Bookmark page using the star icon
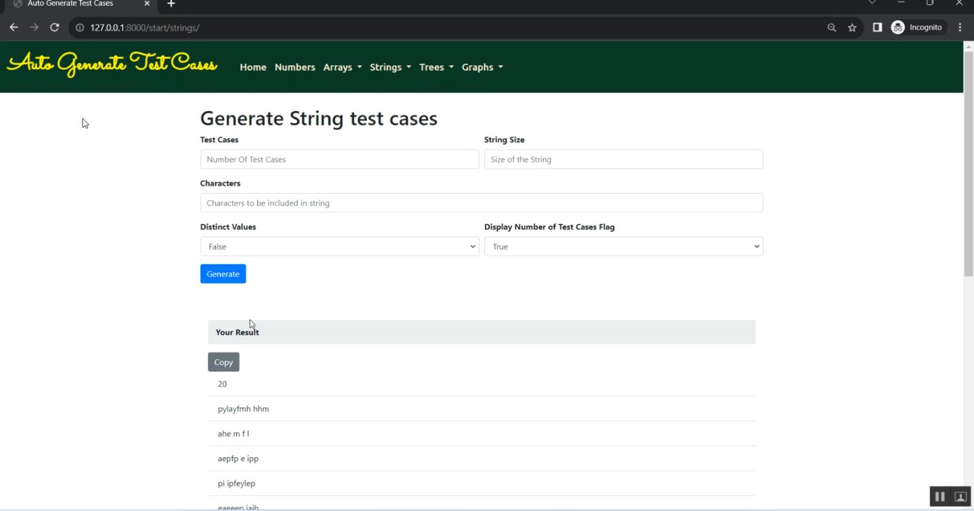This screenshot has height=511, width=974. click(x=852, y=27)
